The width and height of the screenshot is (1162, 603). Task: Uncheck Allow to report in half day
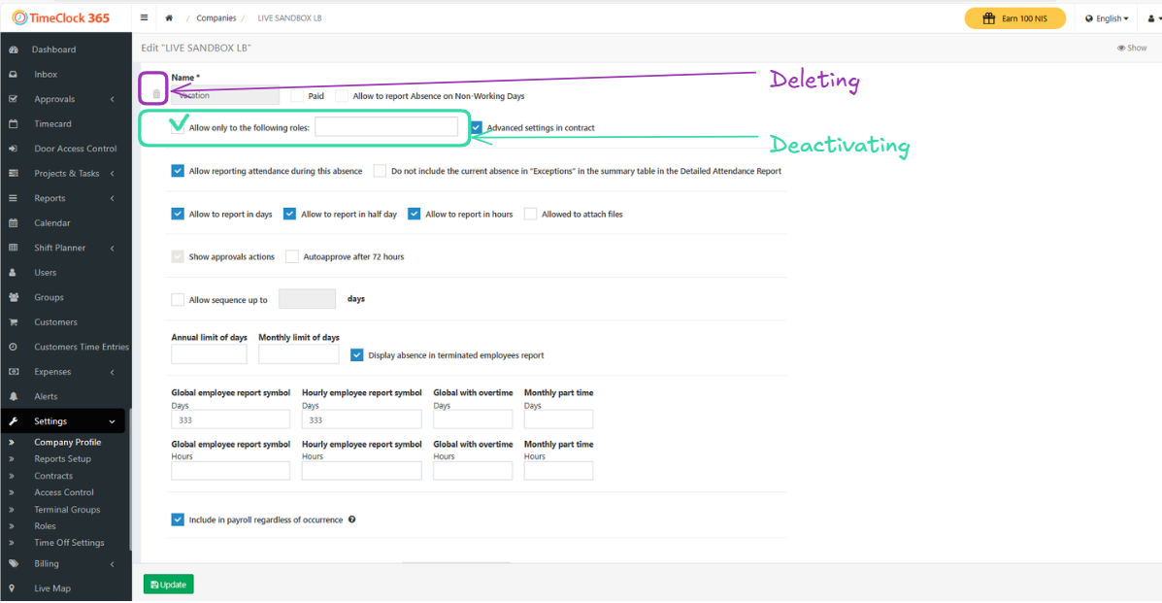point(289,214)
